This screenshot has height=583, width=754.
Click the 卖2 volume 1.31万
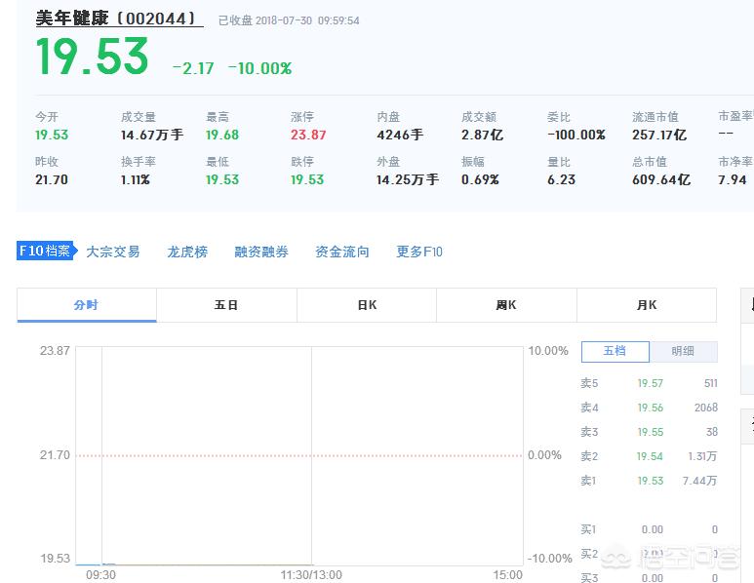pos(702,456)
